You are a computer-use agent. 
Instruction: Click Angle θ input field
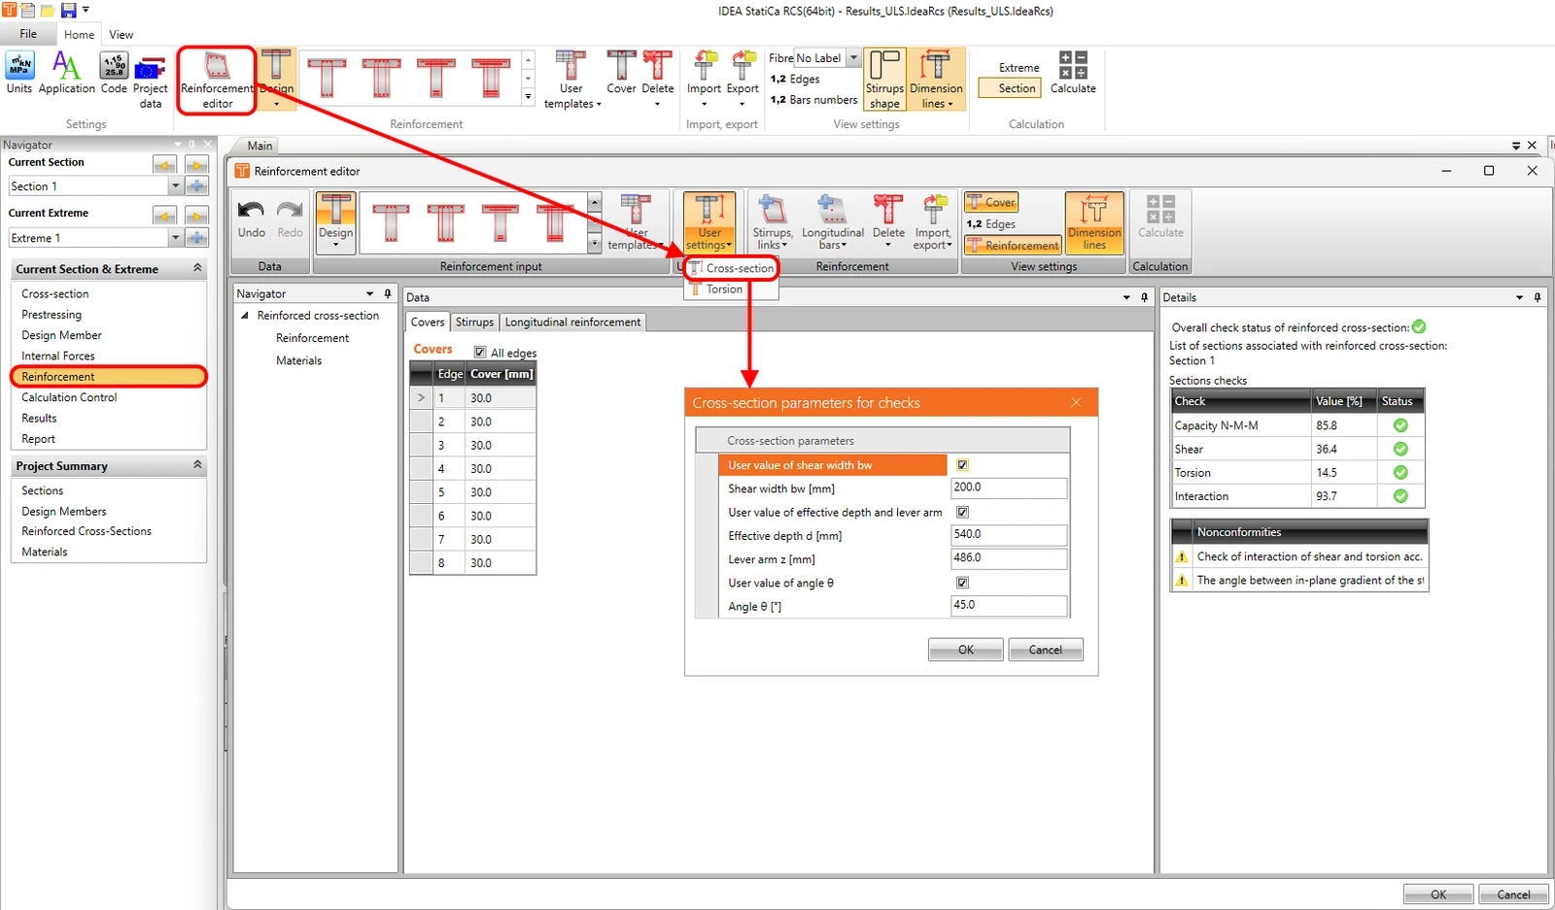coord(1009,605)
